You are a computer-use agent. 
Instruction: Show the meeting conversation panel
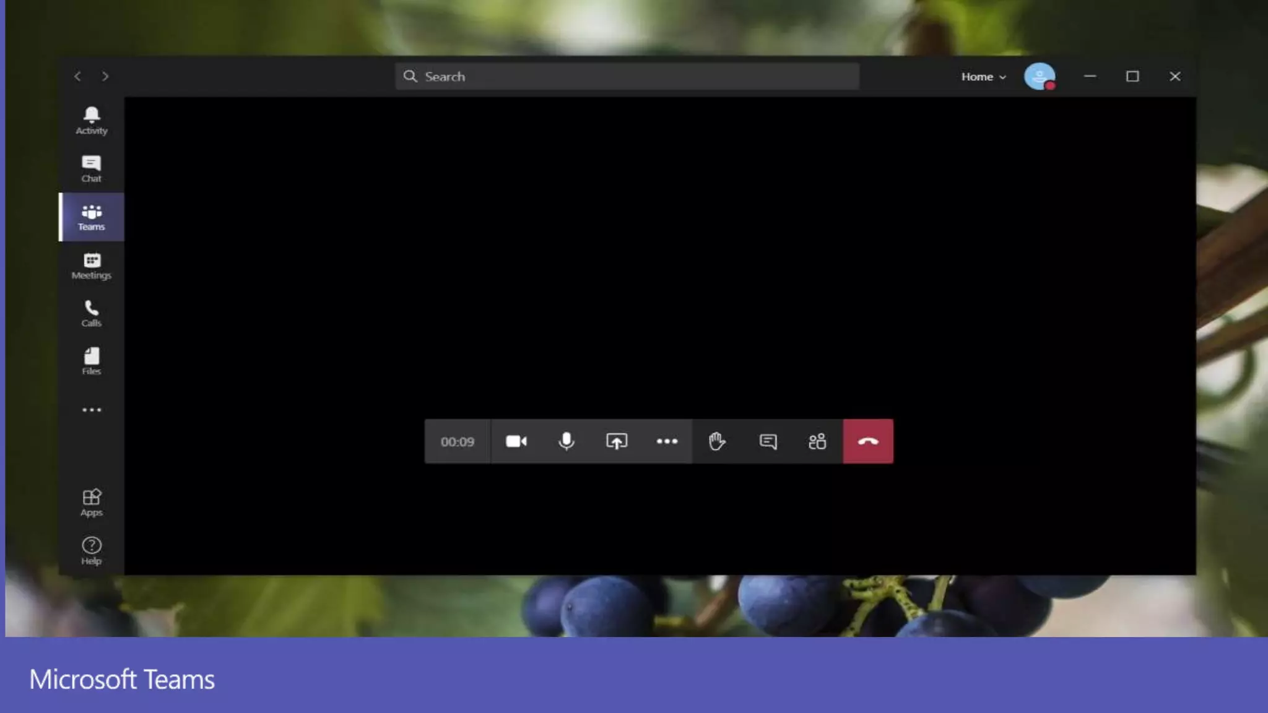[x=768, y=441]
